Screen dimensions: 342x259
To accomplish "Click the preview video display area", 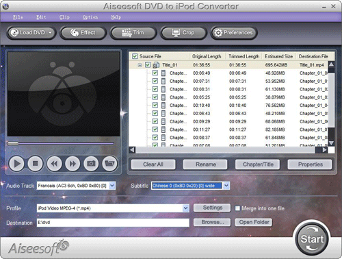I will click(64, 94).
